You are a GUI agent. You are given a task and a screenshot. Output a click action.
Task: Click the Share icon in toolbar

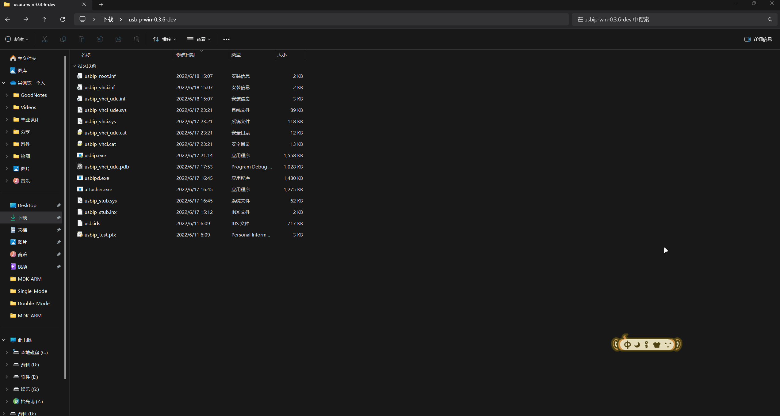118,39
